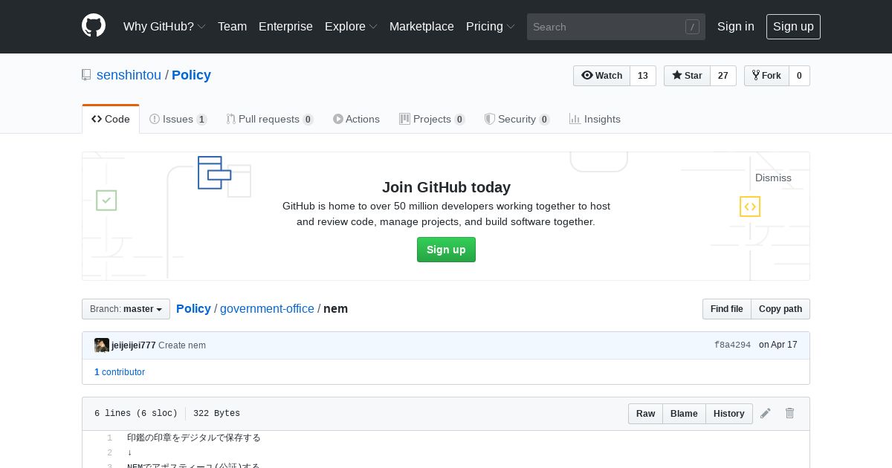892x468 pixels.
Task: Click Sign in link
Action: point(735,26)
